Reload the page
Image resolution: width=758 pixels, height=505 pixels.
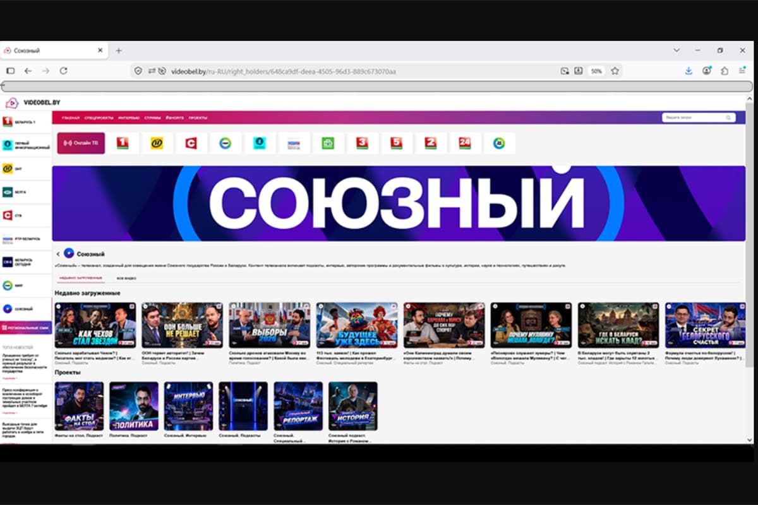(63, 71)
